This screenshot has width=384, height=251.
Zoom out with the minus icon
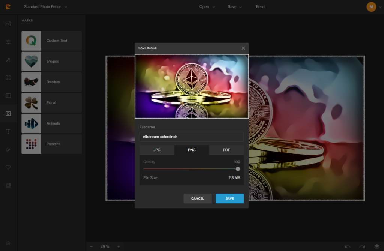91,246
